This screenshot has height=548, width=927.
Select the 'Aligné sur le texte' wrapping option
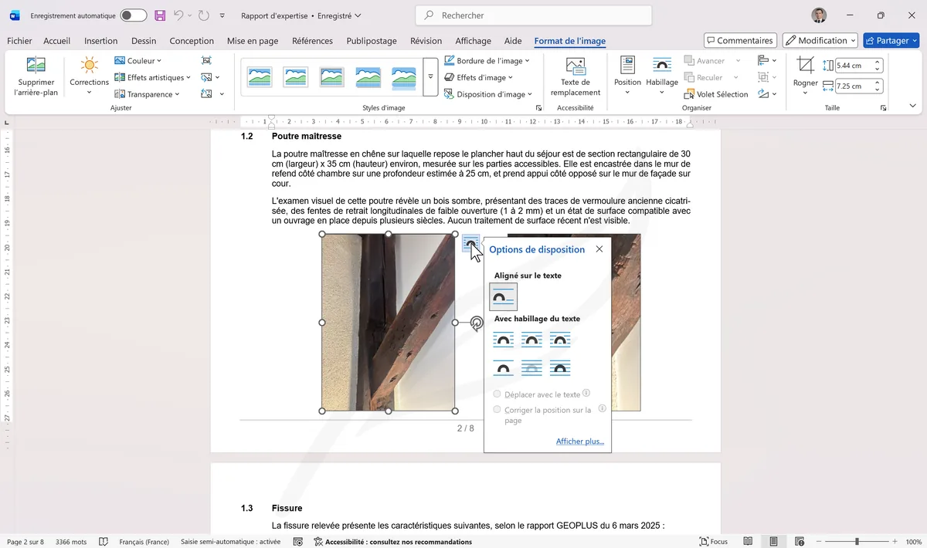[x=503, y=296]
